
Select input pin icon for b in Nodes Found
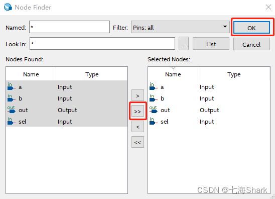pos(11,98)
